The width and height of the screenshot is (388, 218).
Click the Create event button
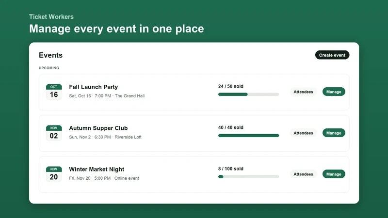pyautogui.click(x=332, y=55)
